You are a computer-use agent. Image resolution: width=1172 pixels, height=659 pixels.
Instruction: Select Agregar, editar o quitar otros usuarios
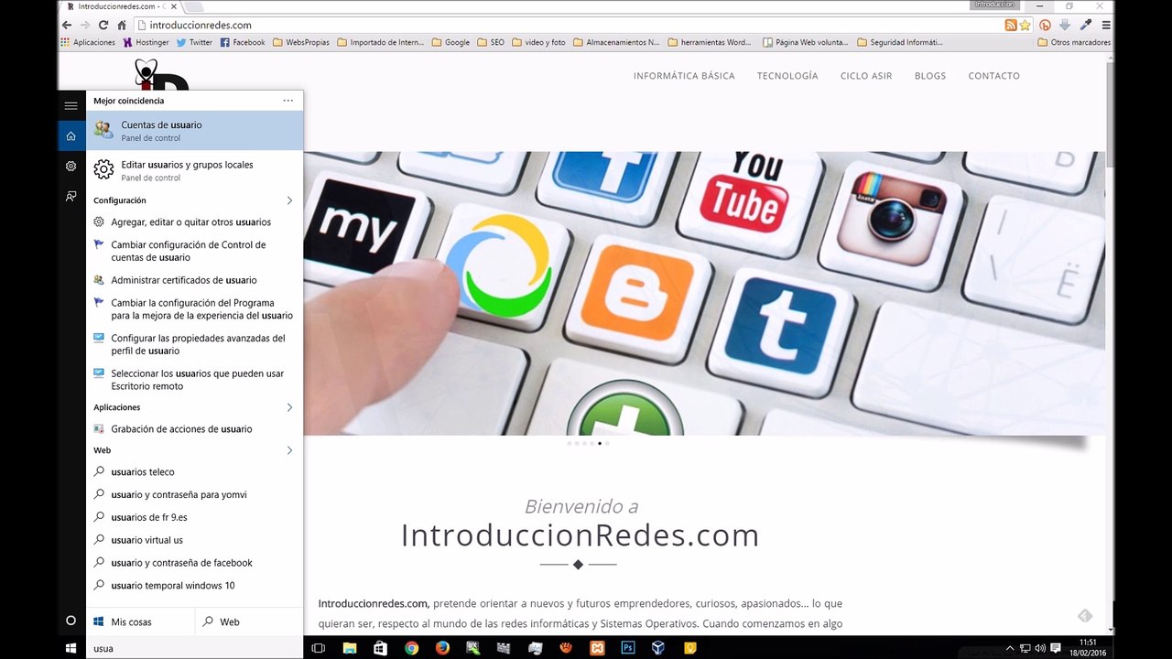click(x=194, y=221)
